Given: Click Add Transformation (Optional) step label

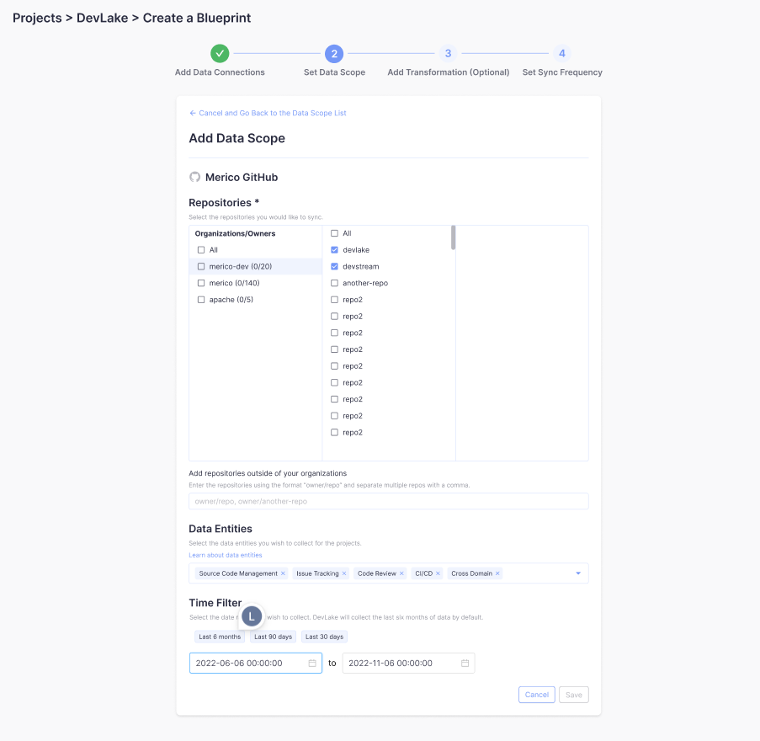Looking at the screenshot, I should click(x=449, y=72).
